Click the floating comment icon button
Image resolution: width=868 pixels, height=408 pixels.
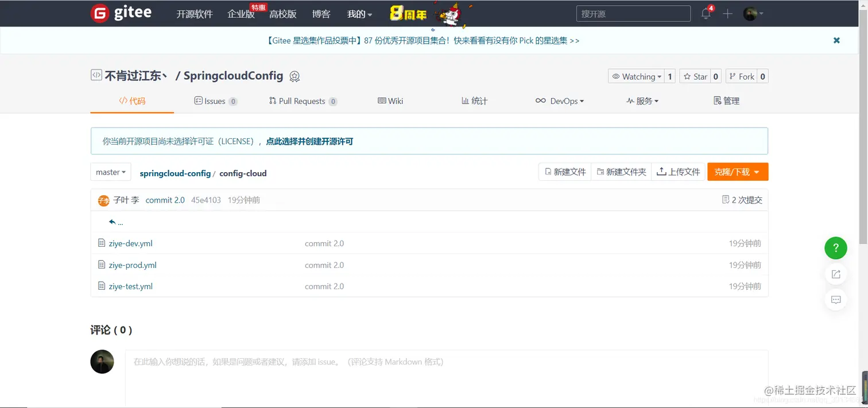(x=836, y=300)
